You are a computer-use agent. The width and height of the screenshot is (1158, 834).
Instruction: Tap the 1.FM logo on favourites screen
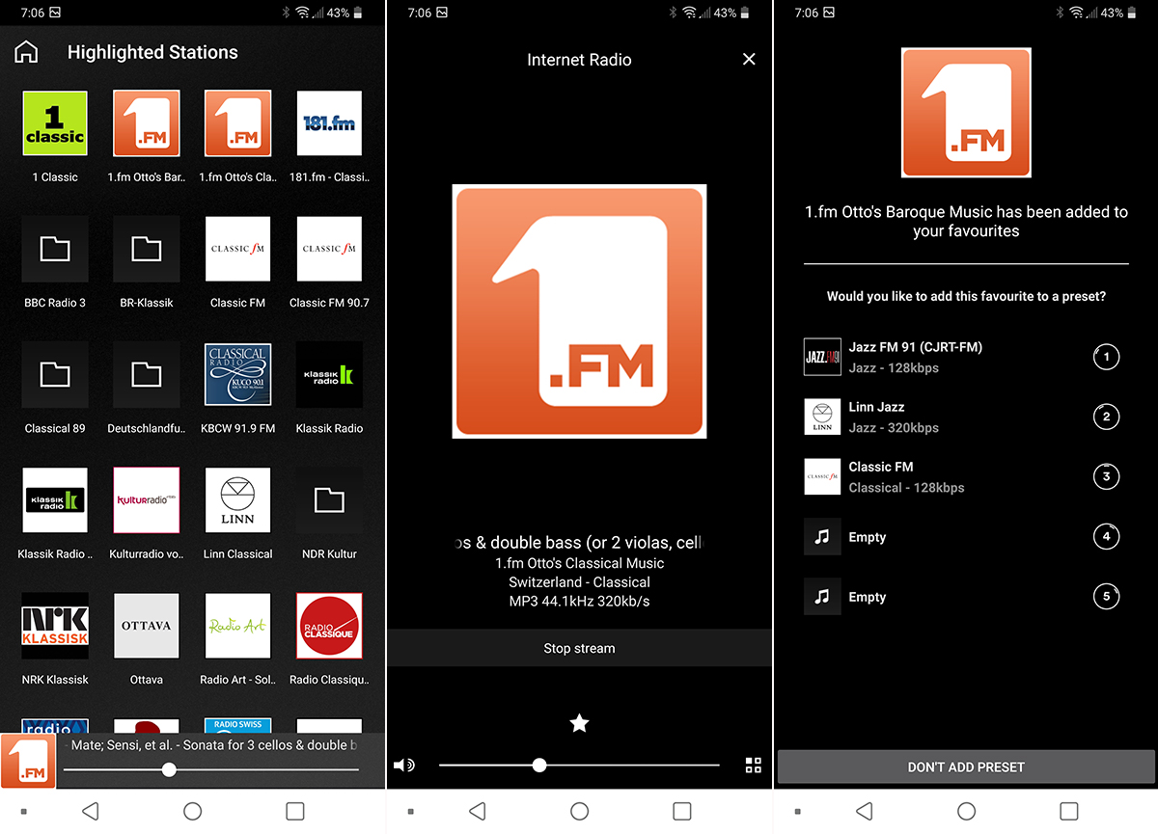point(966,113)
